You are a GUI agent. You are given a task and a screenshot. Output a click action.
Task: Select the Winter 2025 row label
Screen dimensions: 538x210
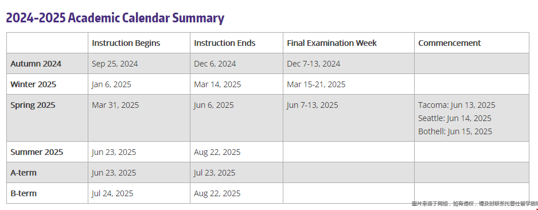(x=33, y=84)
